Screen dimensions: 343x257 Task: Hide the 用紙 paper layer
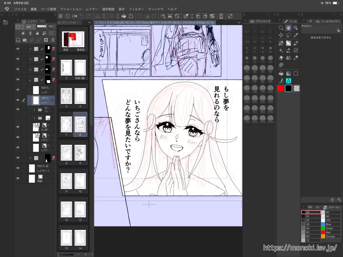[18, 178]
